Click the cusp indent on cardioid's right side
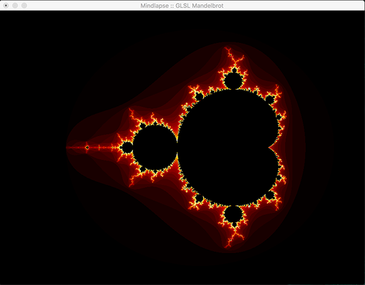 pos(269,147)
